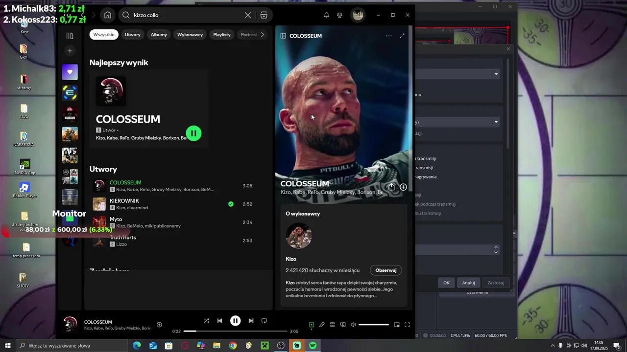Follow Kizo with Obserwuj button
The image size is (627, 352).
386,270
